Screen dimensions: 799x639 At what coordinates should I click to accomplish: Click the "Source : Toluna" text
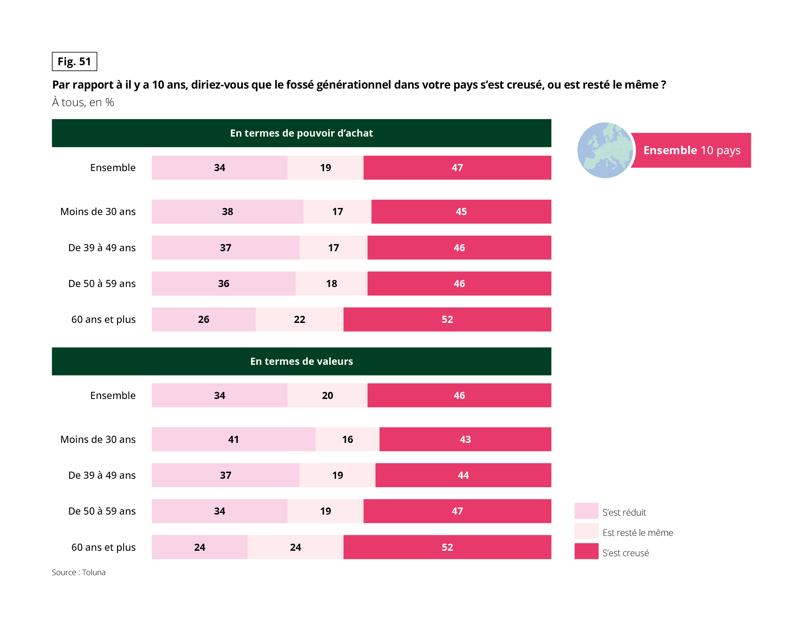(78, 572)
